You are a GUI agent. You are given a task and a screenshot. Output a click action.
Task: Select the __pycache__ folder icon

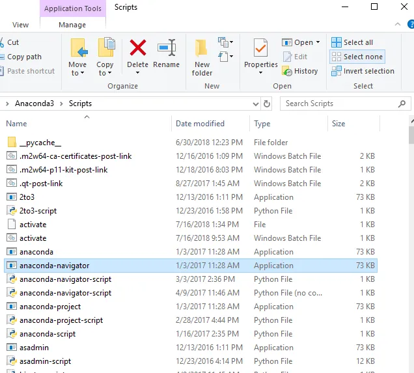coord(12,142)
